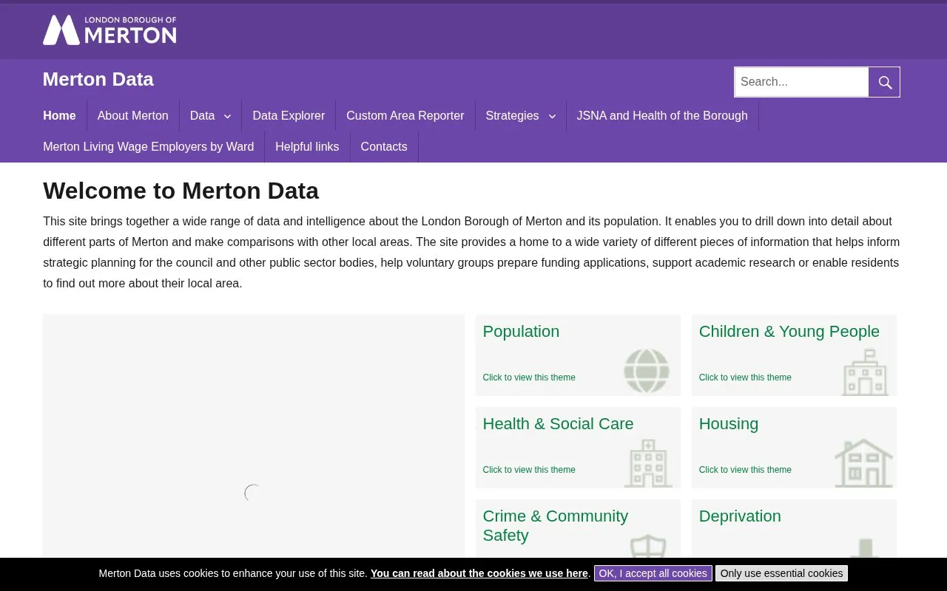Open the Contacts menu item
The image size is (947, 591).
coord(384,147)
